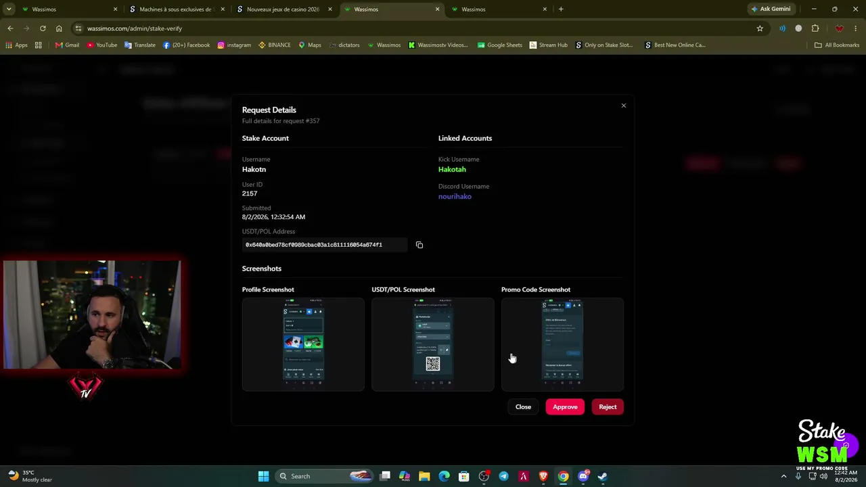Viewport: 866px width, 487px height.
Task: Click the blue sound-wave extension icon
Action: click(x=782, y=28)
